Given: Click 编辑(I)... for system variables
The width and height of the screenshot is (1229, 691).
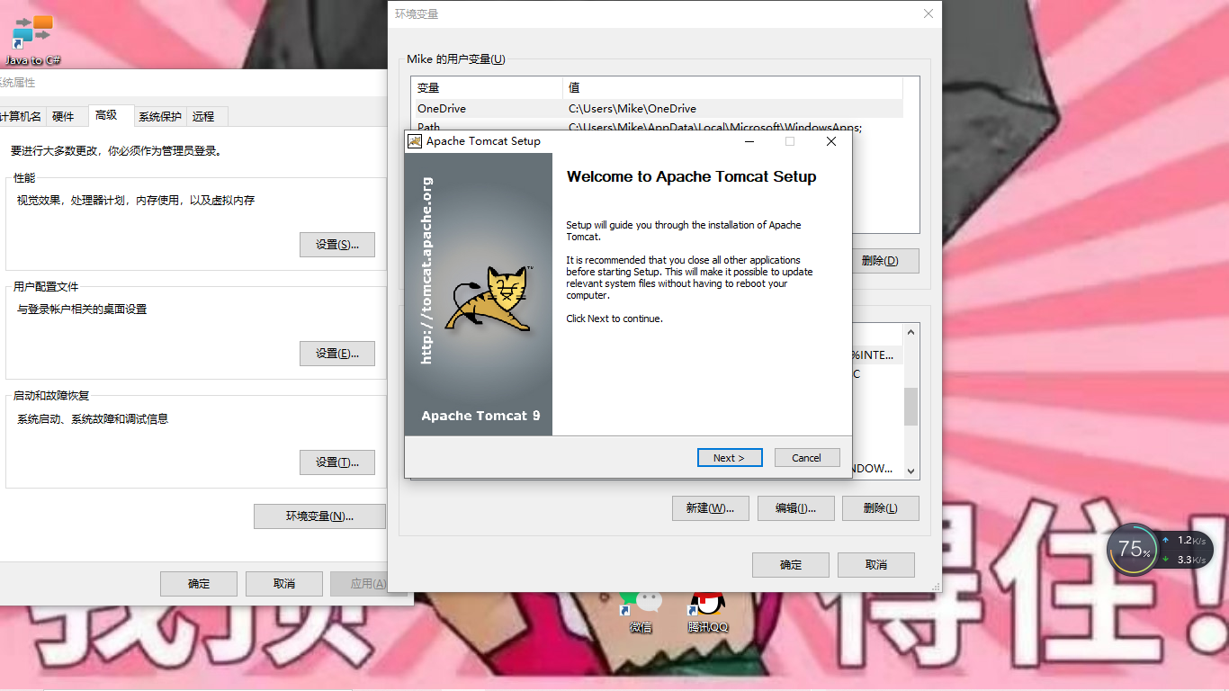Looking at the screenshot, I should pyautogui.click(x=796, y=508).
